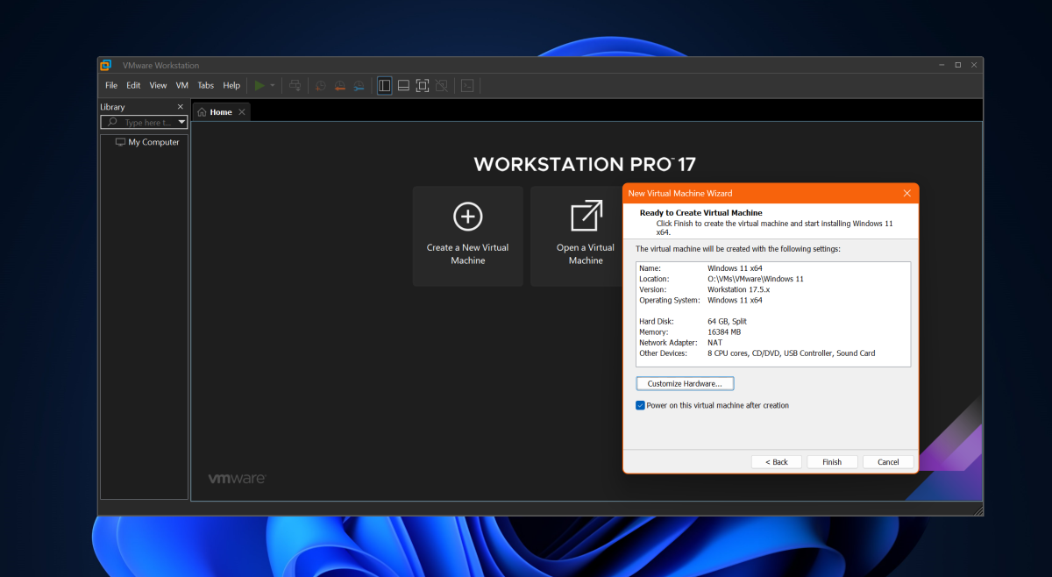This screenshot has height=577, width=1052.
Task: Click the Customize Hardware button
Action: pos(685,383)
